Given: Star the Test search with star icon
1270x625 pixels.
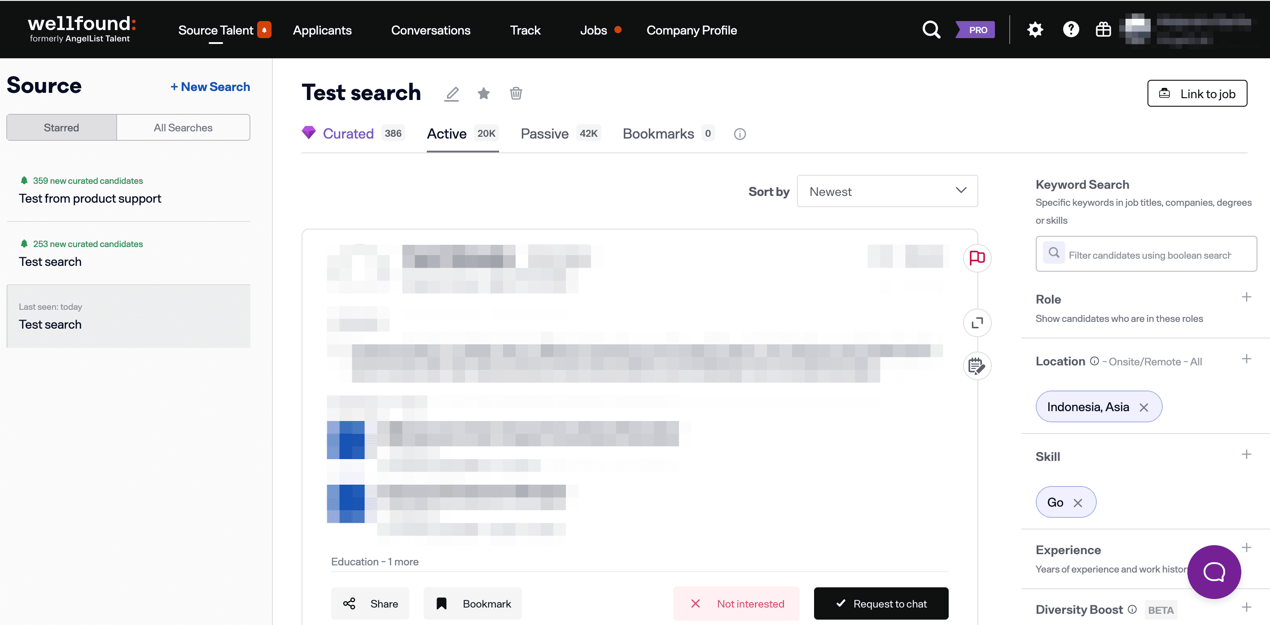Looking at the screenshot, I should click(x=484, y=94).
